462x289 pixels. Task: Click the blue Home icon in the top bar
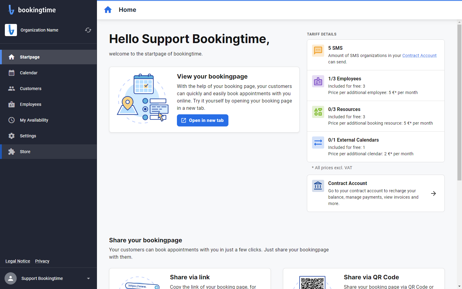click(108, 10)
